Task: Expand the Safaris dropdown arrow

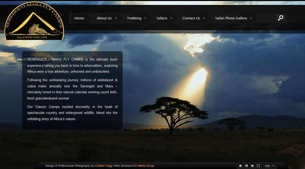Action: pyautogui.click(x=171, y=18)
